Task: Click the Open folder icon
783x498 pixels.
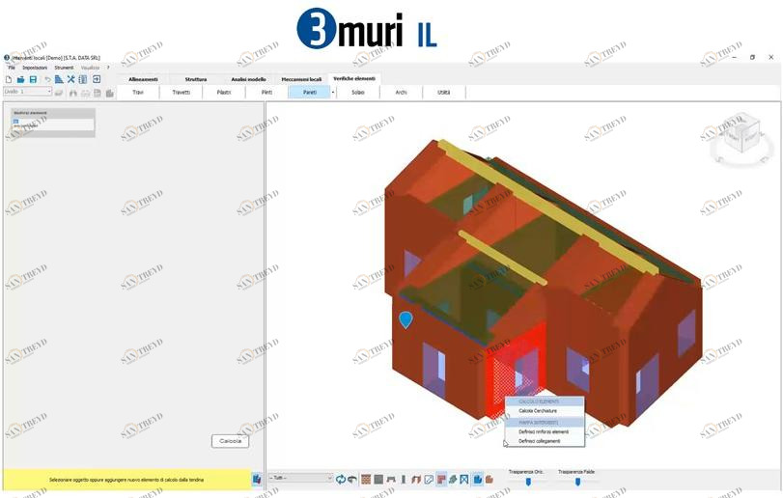Action: [20, 79]
